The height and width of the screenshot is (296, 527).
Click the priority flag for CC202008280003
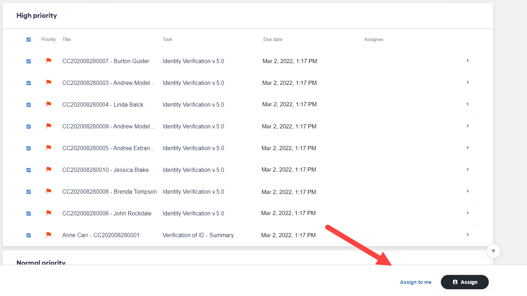click(49, 82)
